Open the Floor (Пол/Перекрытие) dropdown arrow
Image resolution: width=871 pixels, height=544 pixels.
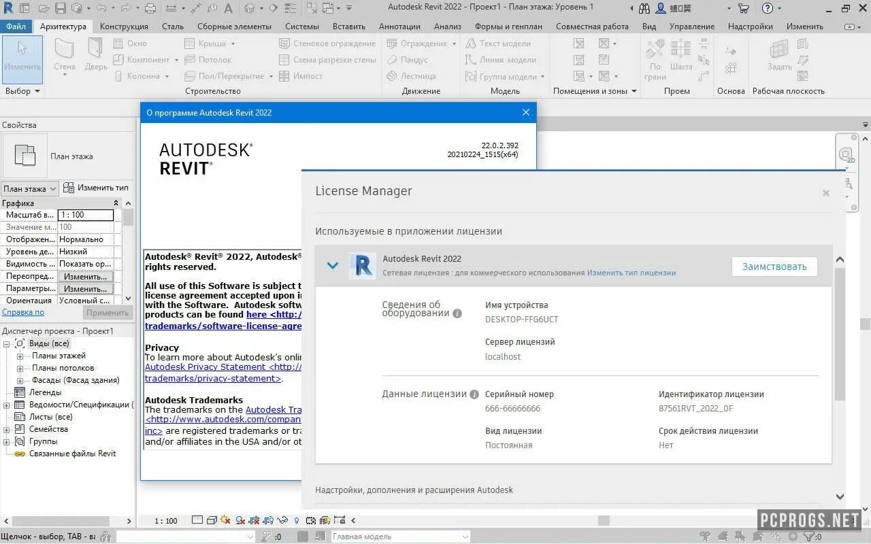tap(271, 77)
